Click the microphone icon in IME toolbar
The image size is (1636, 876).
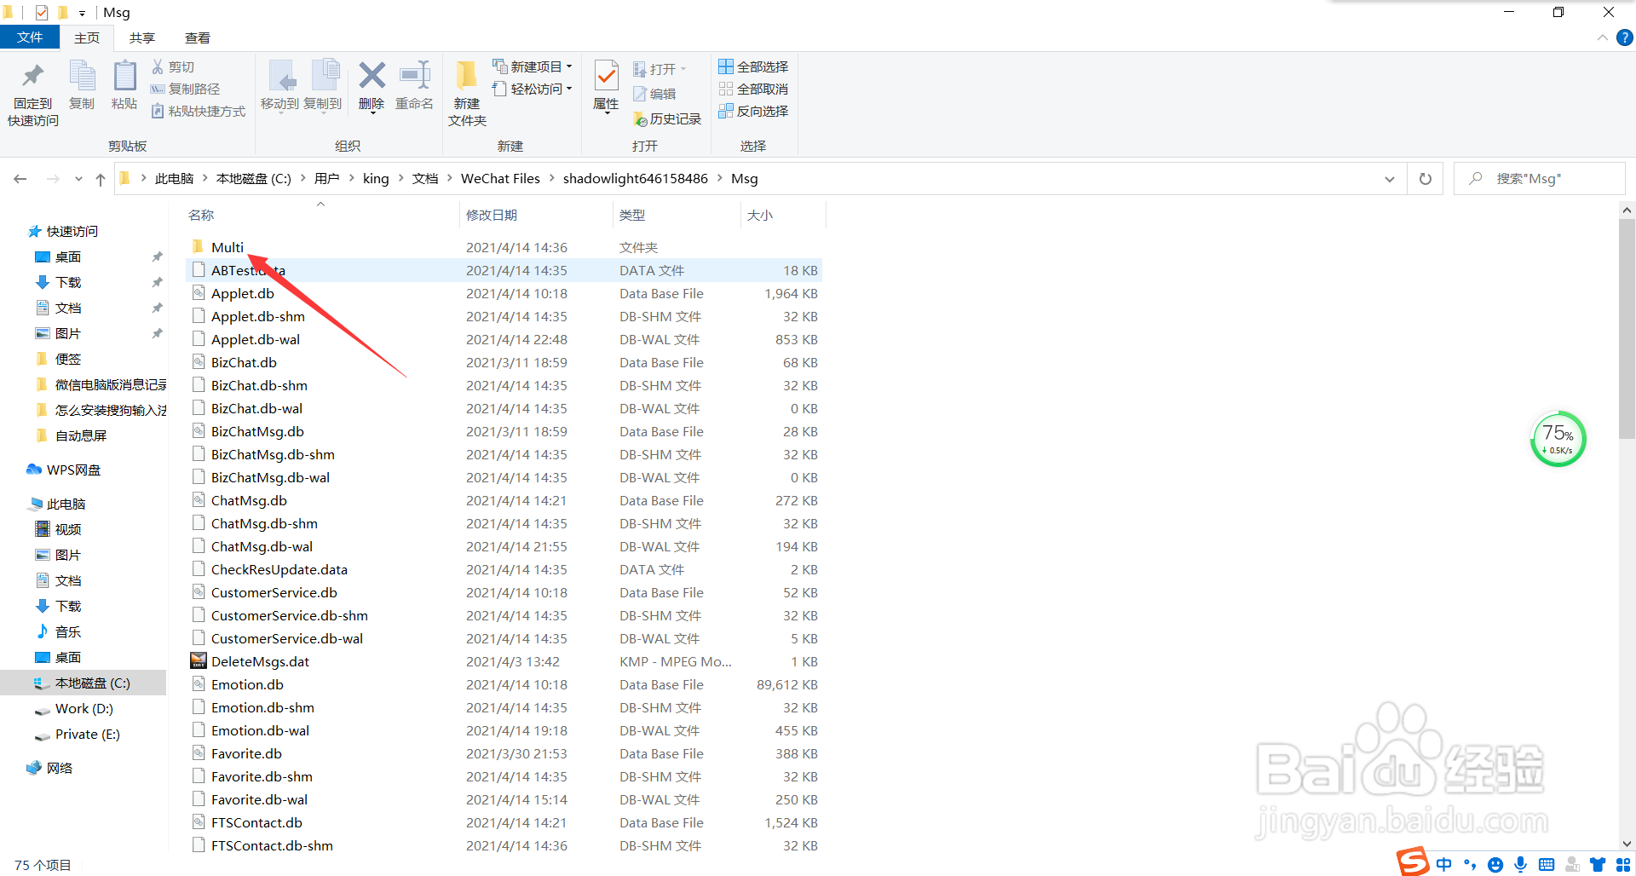pyautogui.click(x=1521, y=865)
